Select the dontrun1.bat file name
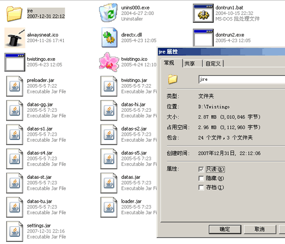This screenshot has height=244, width=285. point(230,8)
